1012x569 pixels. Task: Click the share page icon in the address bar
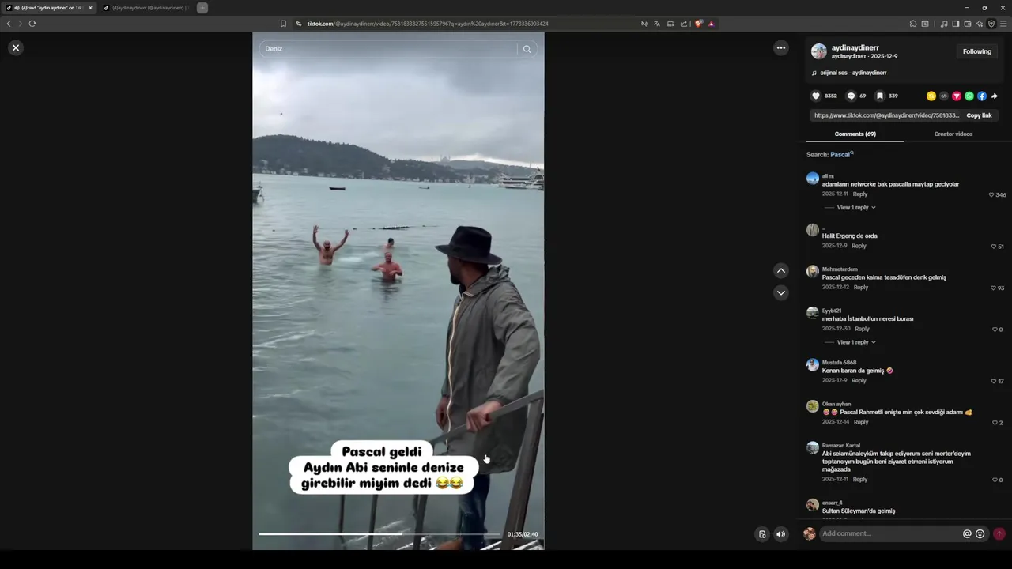point(684,24)
